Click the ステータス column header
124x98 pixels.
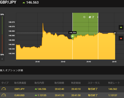94,83
